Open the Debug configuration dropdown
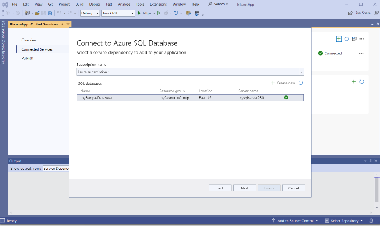380x226 pixels. [x=90, y=13]
